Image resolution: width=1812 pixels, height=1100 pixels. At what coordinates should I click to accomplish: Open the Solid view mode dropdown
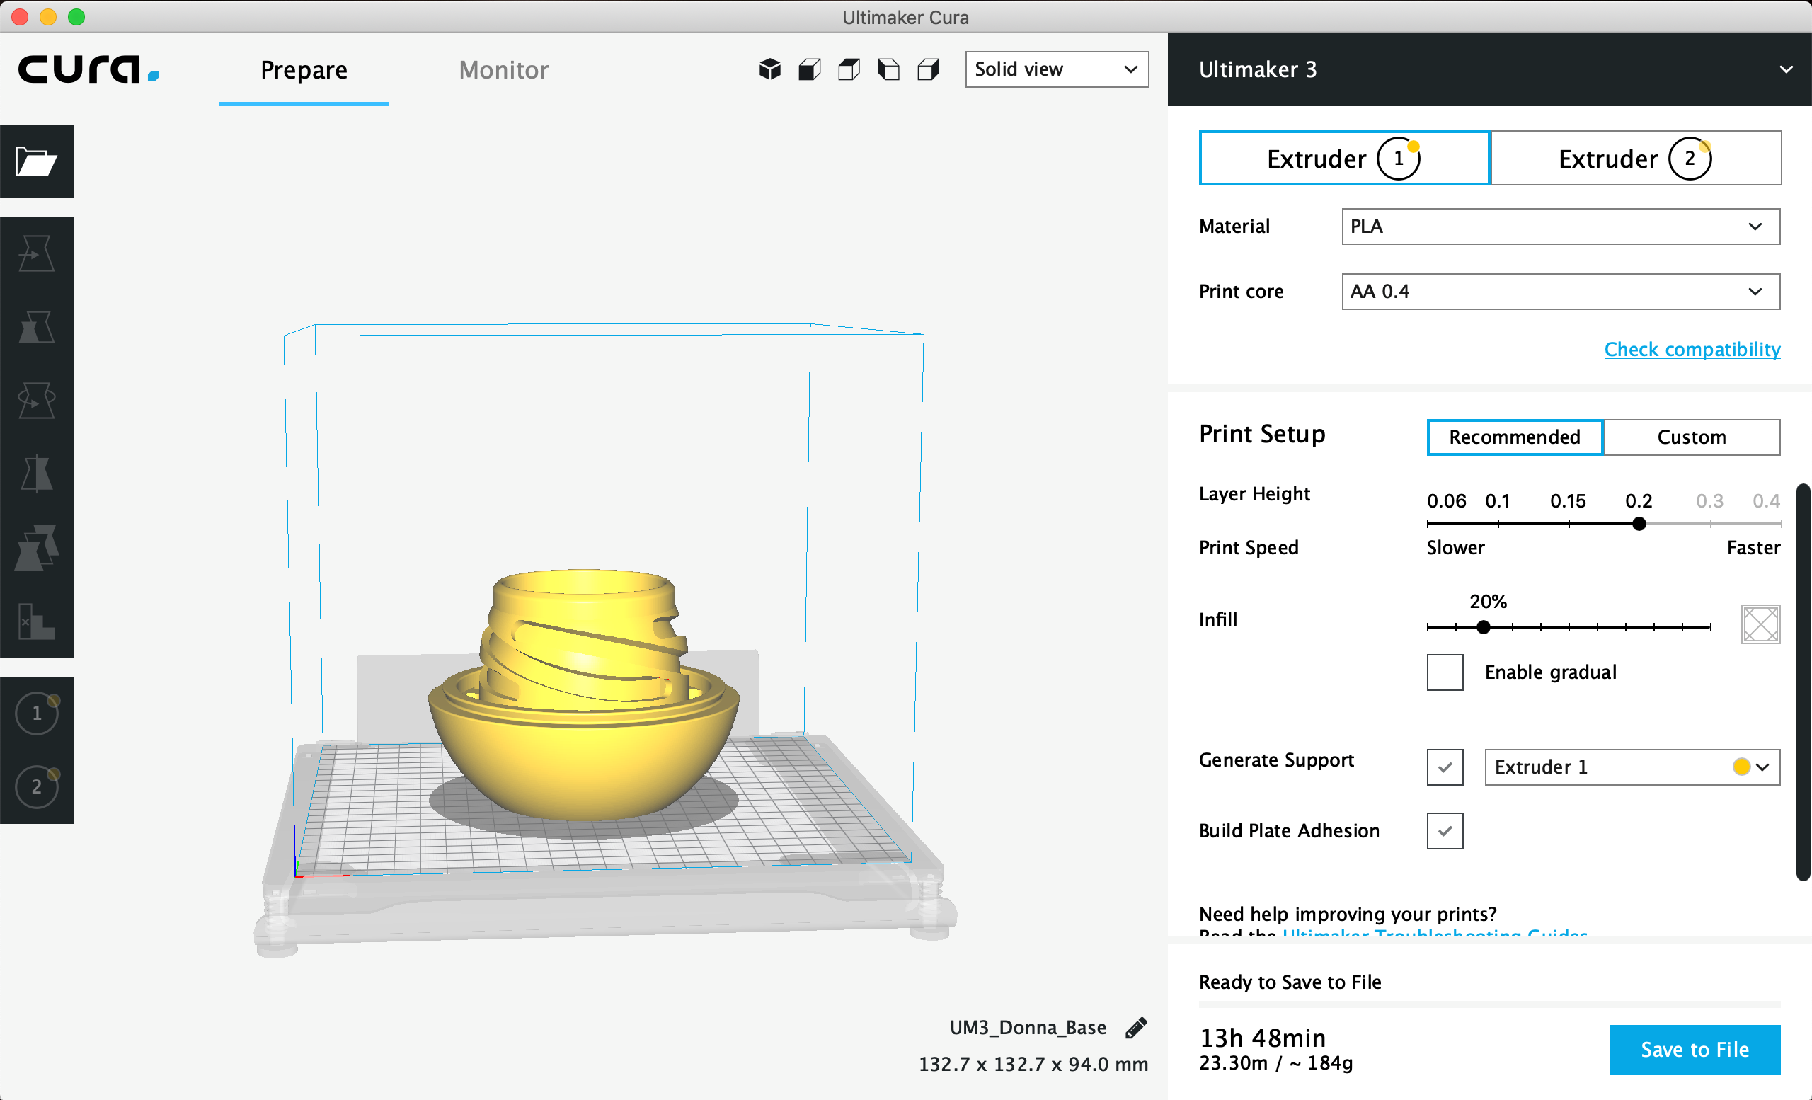pos(1057,70)
